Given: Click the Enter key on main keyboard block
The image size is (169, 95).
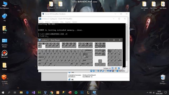Looking at the screenshot, I should tap(89, 58).
